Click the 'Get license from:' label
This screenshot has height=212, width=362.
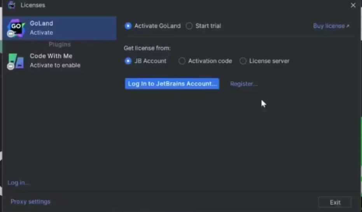(147, 48)
